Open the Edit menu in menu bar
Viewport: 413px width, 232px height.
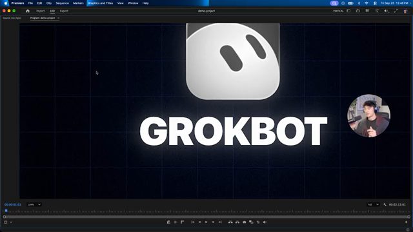click(39, 3)
